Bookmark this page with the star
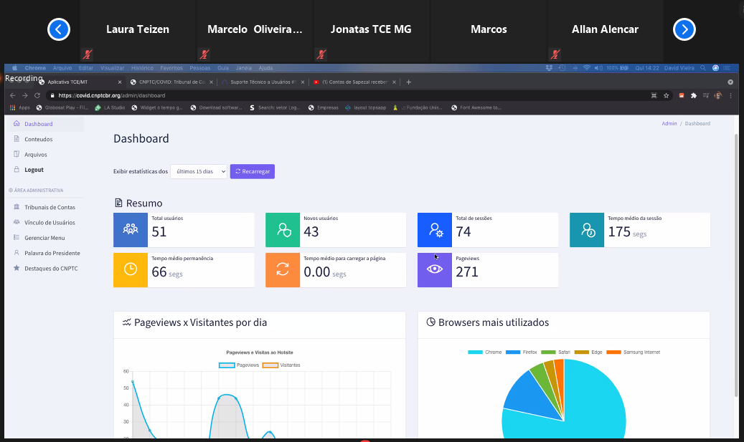The width and height of the screenshot is (744, 442). (667, 96)
